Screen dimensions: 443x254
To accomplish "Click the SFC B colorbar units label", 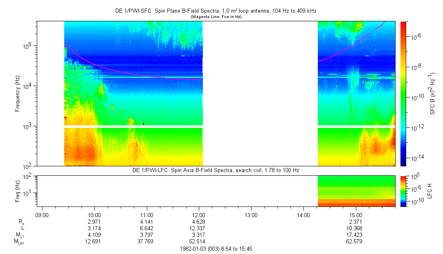I will [433, 93].
